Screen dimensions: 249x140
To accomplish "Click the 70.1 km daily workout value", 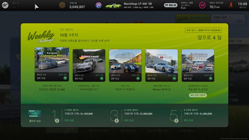I will [215, 7].
